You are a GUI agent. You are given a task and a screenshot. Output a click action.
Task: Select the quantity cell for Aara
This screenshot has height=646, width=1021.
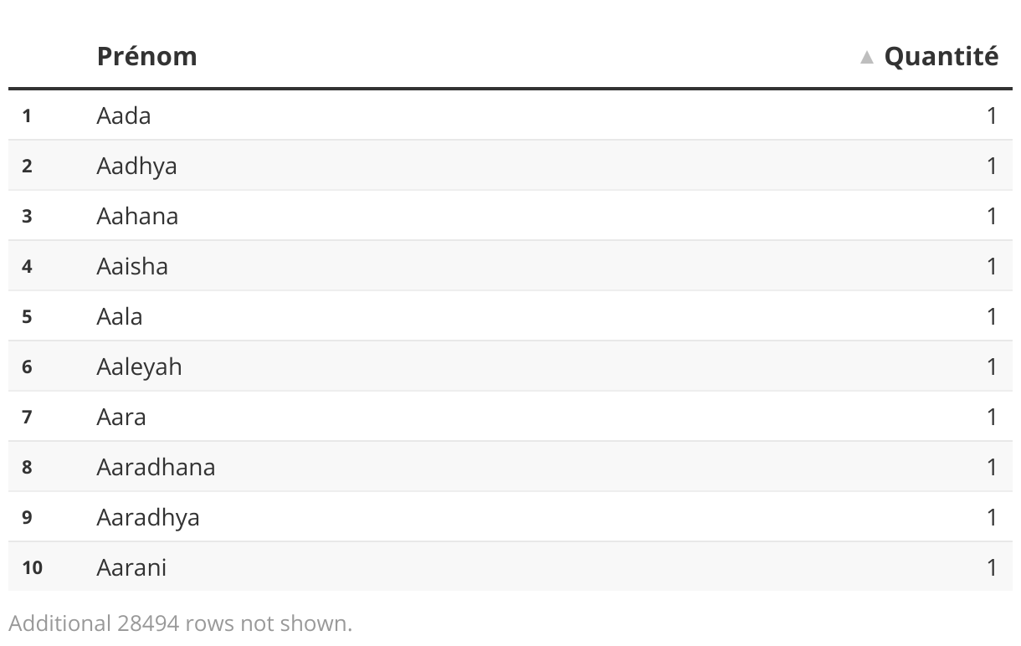coord(992,417)
